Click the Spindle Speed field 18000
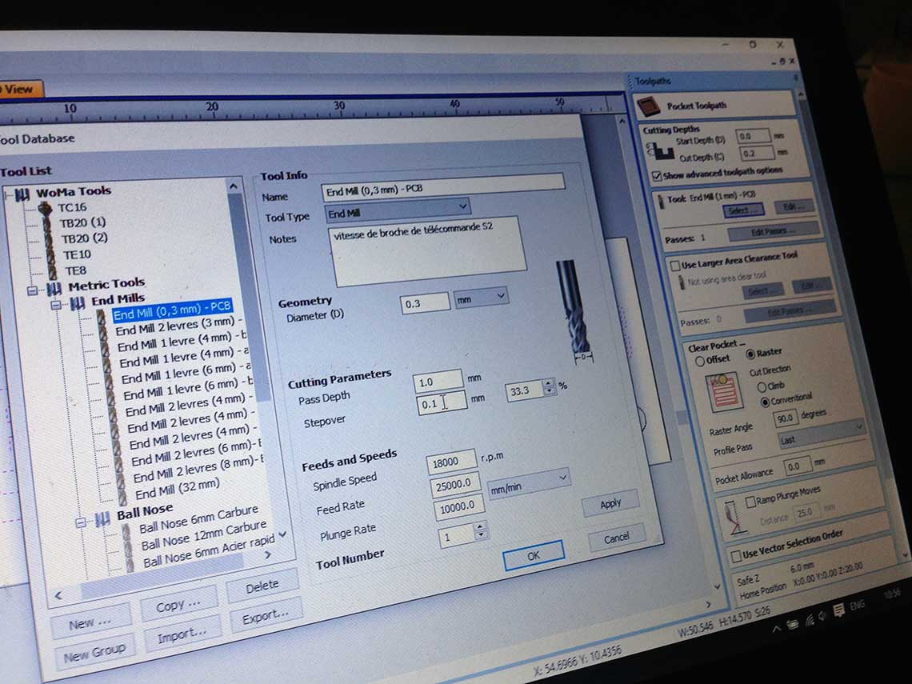Viewport: 912px width, 684px height. [x=450, y=462]
